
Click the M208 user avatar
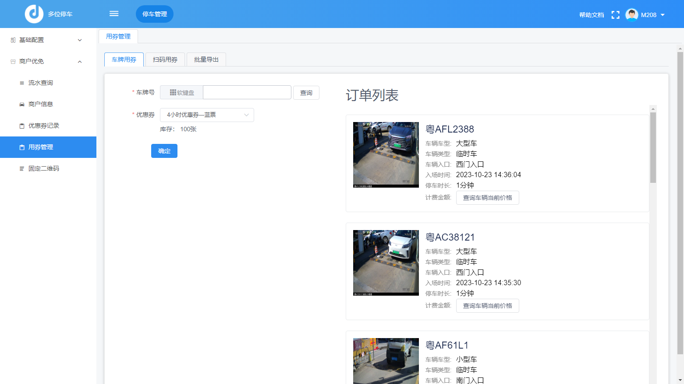[631, 14]
